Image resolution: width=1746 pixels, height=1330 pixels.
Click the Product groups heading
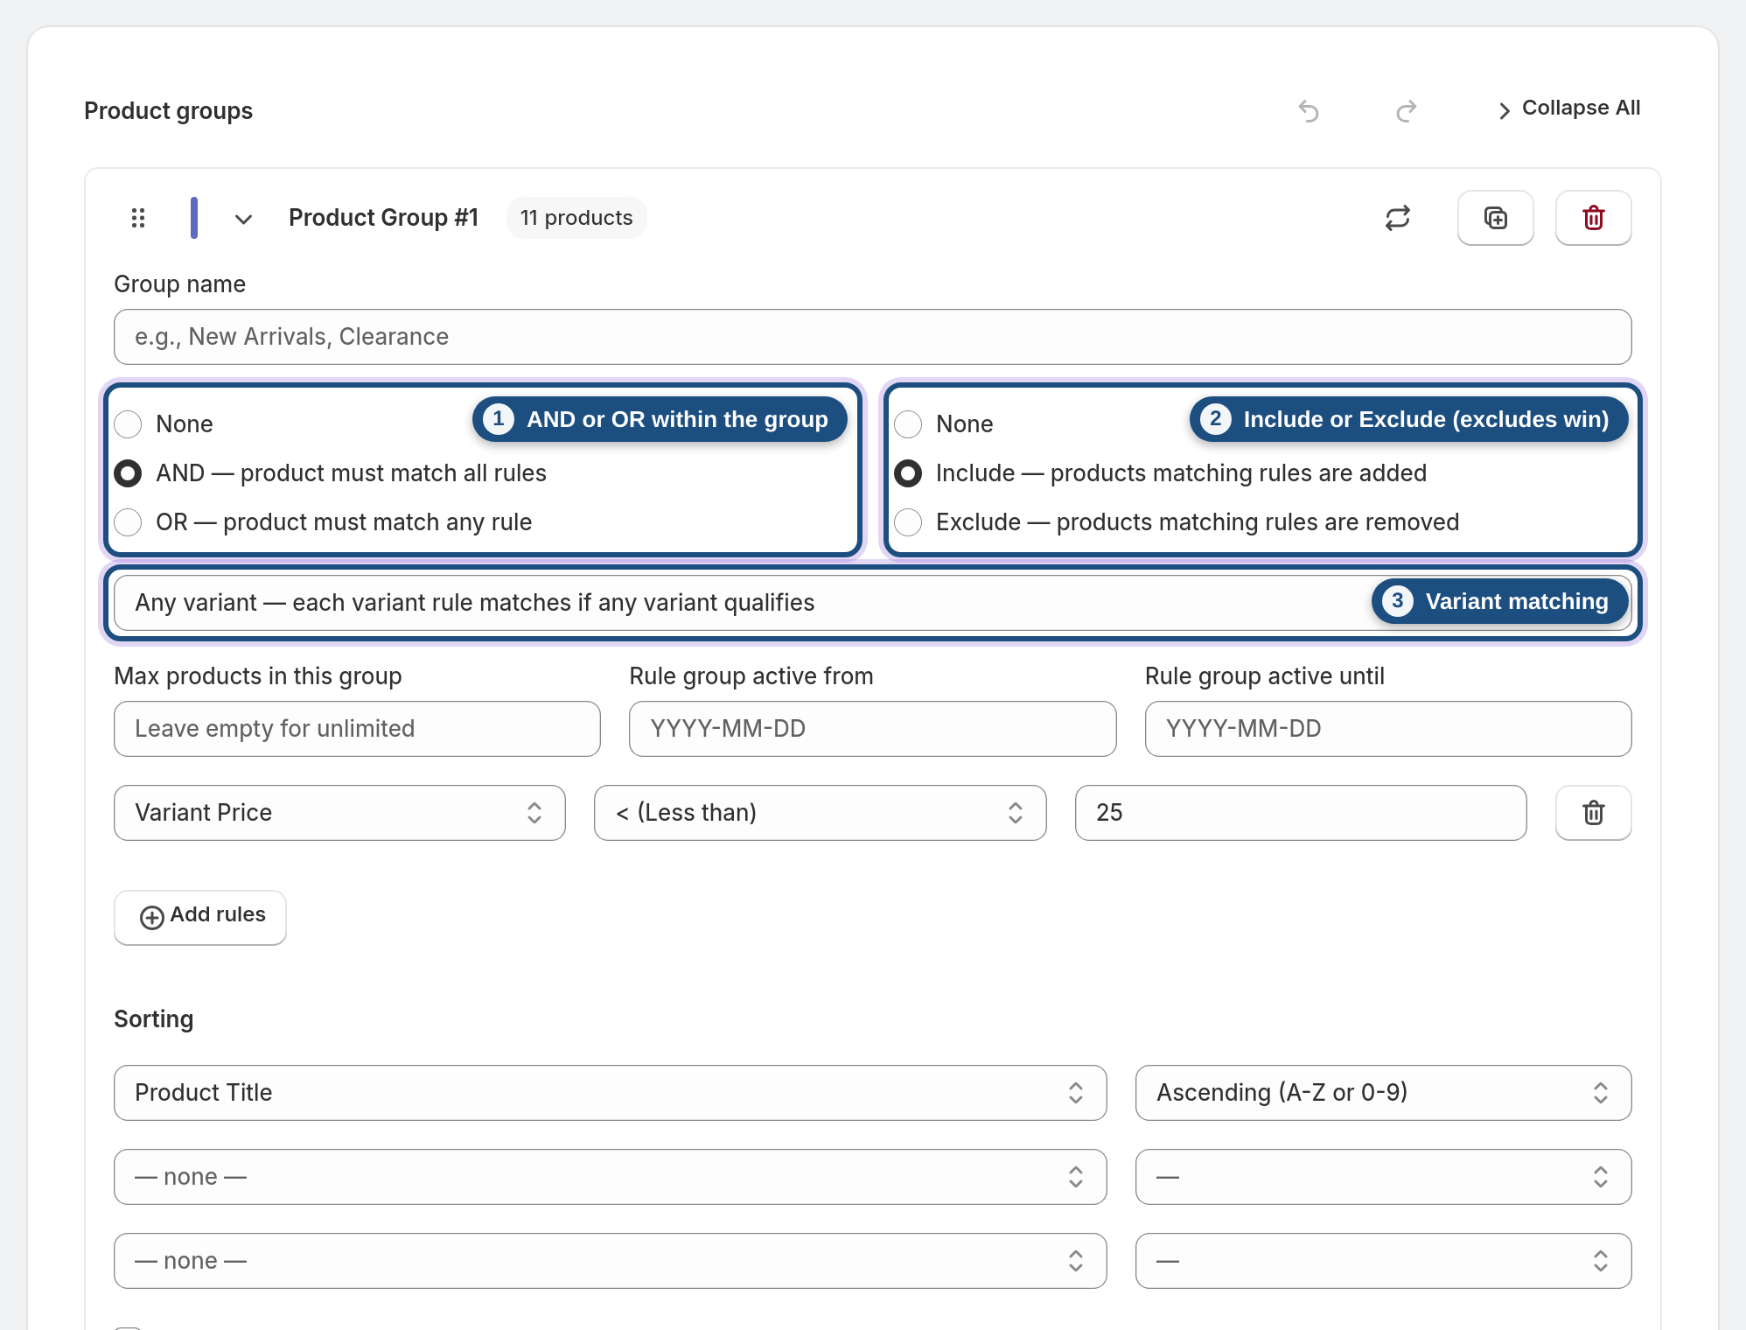tap(168, 111)
